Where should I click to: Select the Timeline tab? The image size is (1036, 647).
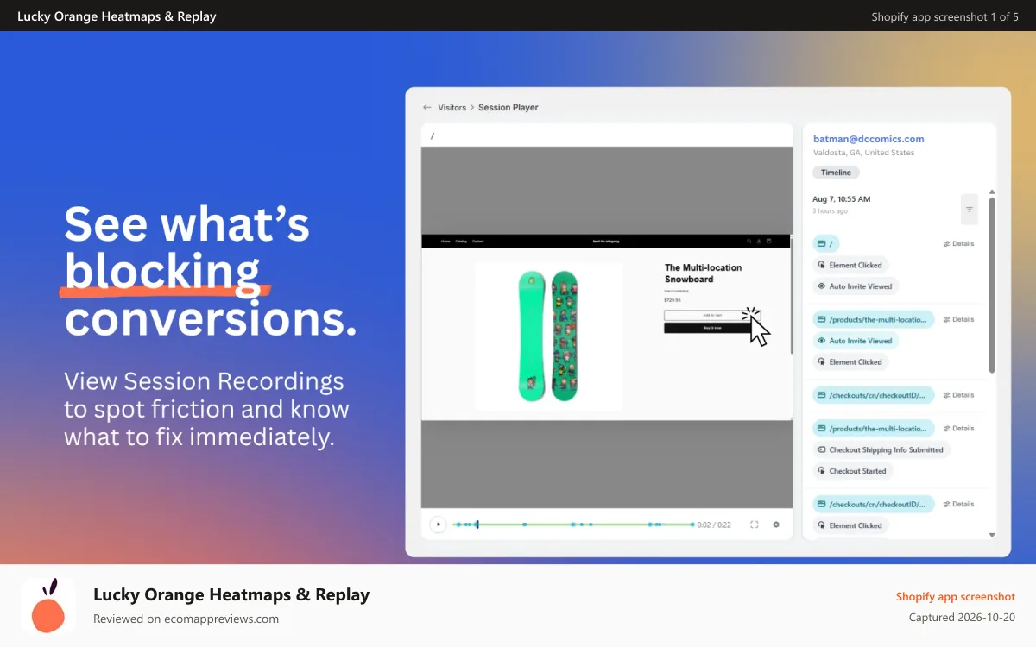pyautogui.click(x=836, y=173)
